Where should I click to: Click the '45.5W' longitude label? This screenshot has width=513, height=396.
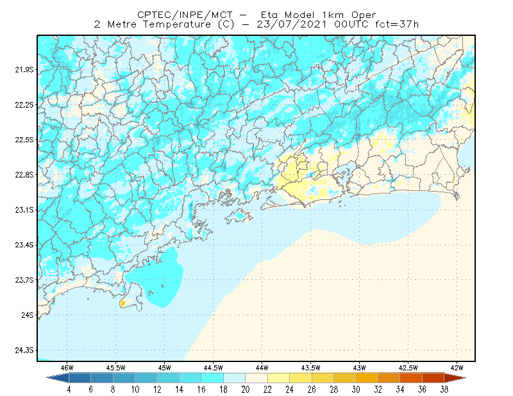coord(116,368)
